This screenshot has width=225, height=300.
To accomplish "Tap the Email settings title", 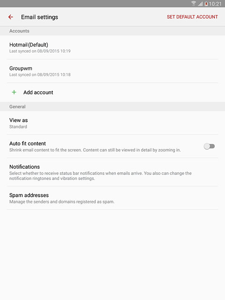I will pyautogui.click(x=39, y=17).
